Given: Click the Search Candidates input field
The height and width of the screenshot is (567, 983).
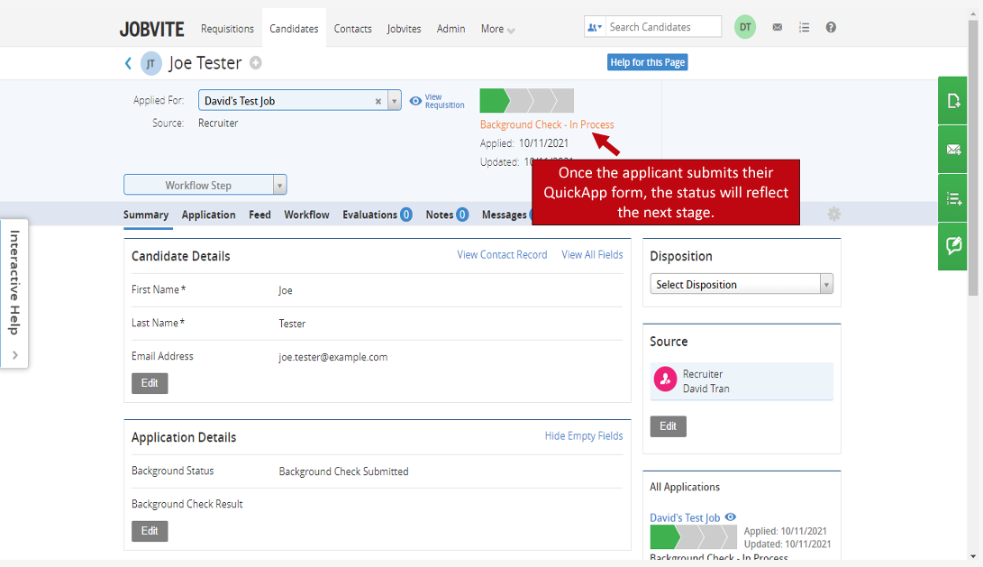Looking at the screenshot, I should tap(662, 27).
